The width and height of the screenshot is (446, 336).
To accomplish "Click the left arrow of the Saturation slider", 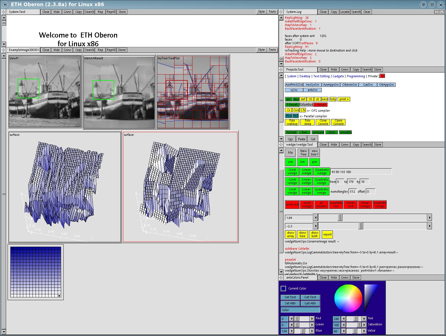I will click(x=344, y=325).
